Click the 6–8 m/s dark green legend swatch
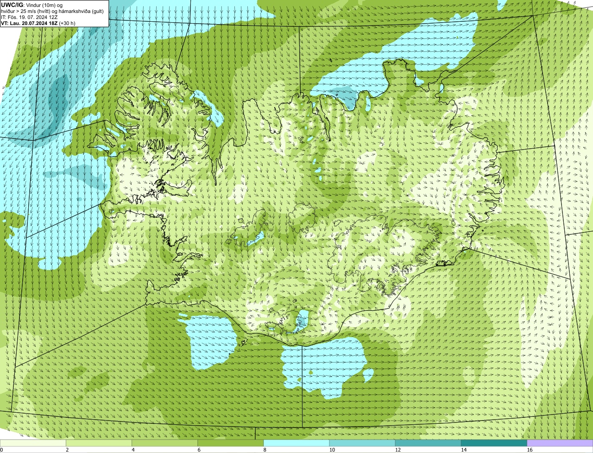 pyautogui.click(x=230, y=443)
